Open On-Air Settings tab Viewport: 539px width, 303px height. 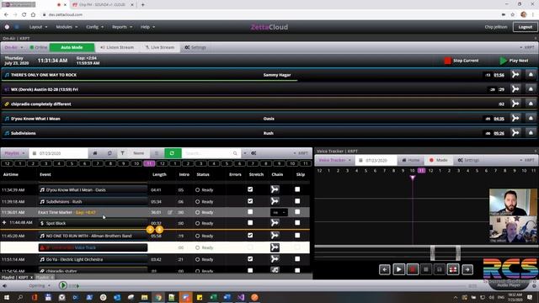tap(195, 47)
